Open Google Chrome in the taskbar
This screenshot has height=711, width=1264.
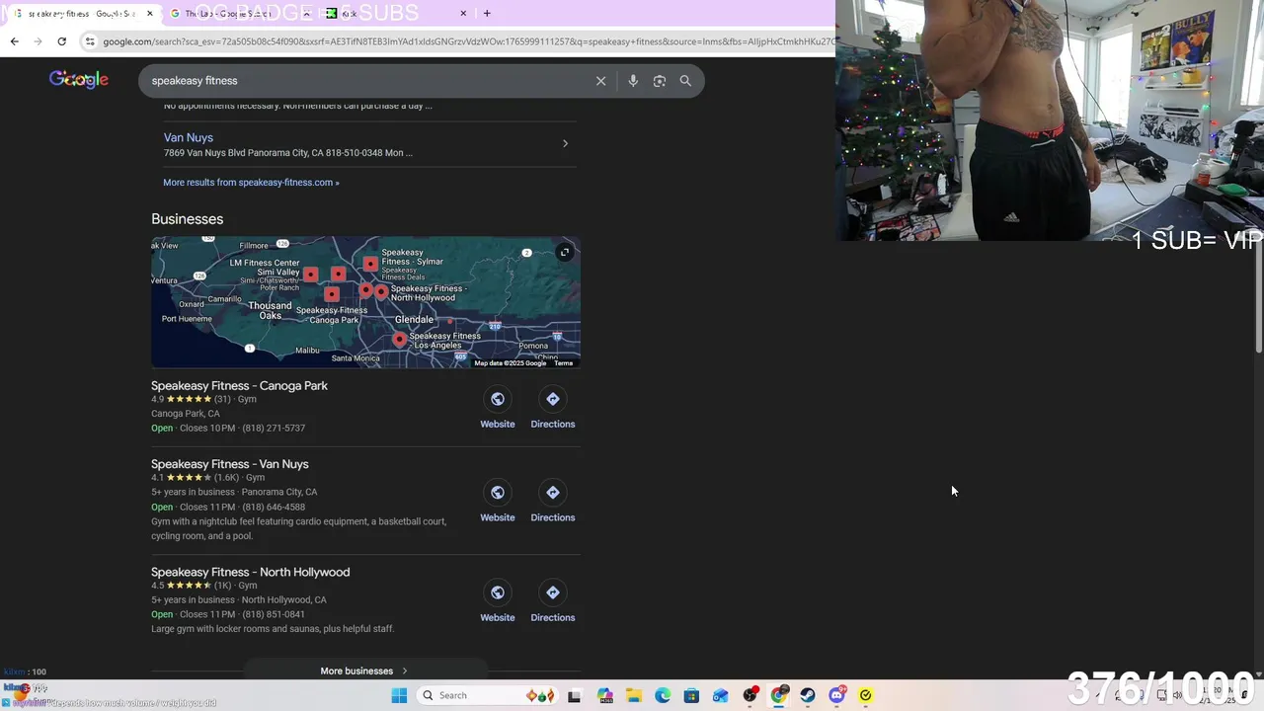pos(779,695)
